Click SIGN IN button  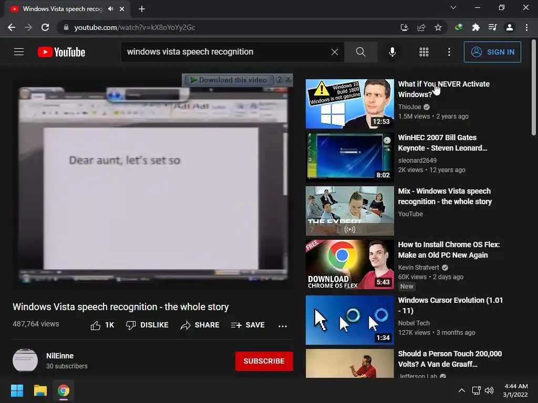492,52
